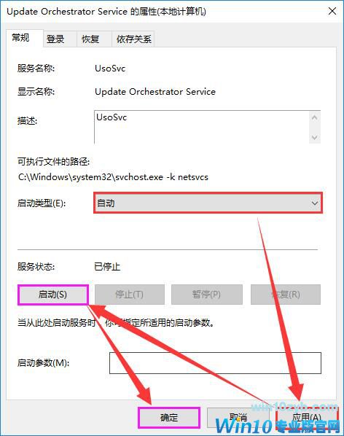Viewport: 344px width, 436px height.
Task: Click the 恢复(R) button
Action: (x=286, y=295)
